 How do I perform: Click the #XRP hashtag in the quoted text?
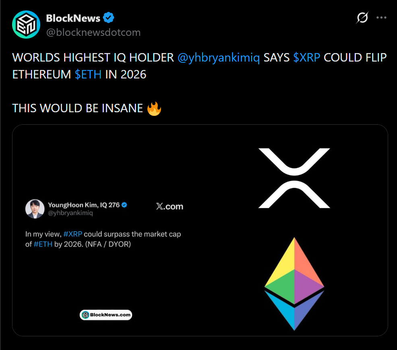click(73, 234)
